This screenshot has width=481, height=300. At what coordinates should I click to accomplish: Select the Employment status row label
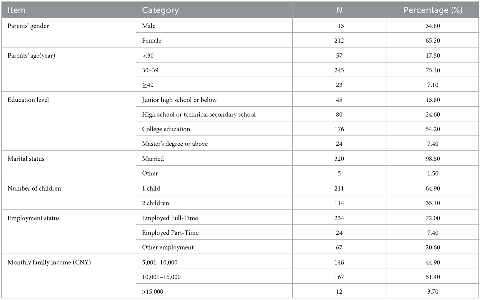click(x=33, y=218)
